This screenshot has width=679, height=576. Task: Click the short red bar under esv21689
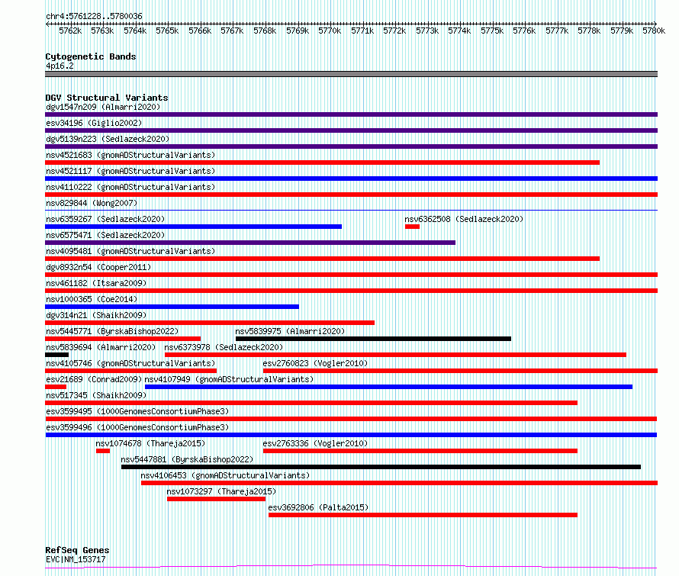[x=56, y=387]
